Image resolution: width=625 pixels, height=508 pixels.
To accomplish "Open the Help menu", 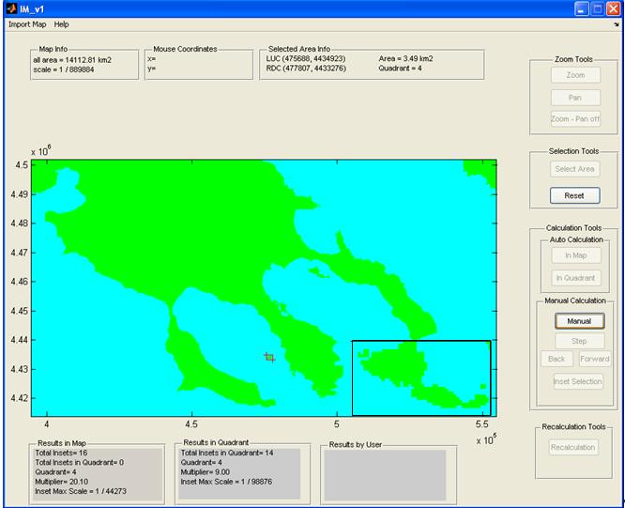I will (x=61, y=24).
